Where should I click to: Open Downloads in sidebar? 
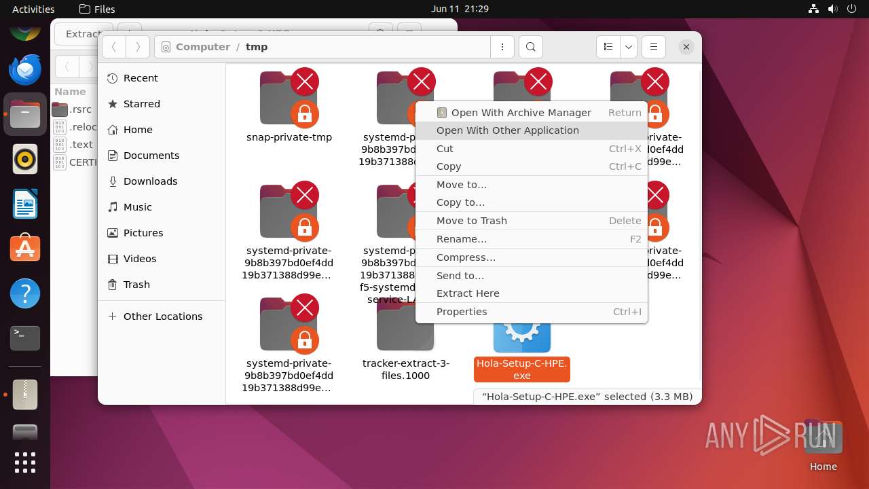(x=162, y=181)
